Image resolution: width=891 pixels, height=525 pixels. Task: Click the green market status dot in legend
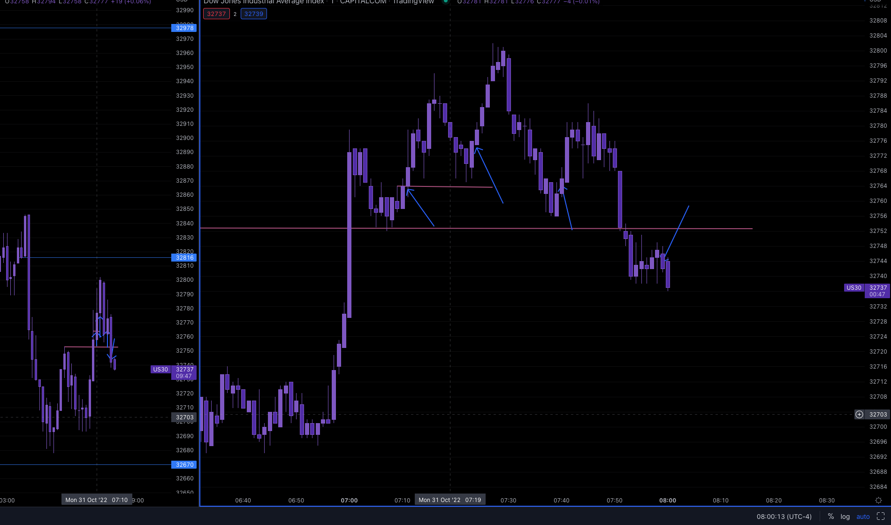pos(445,2)
